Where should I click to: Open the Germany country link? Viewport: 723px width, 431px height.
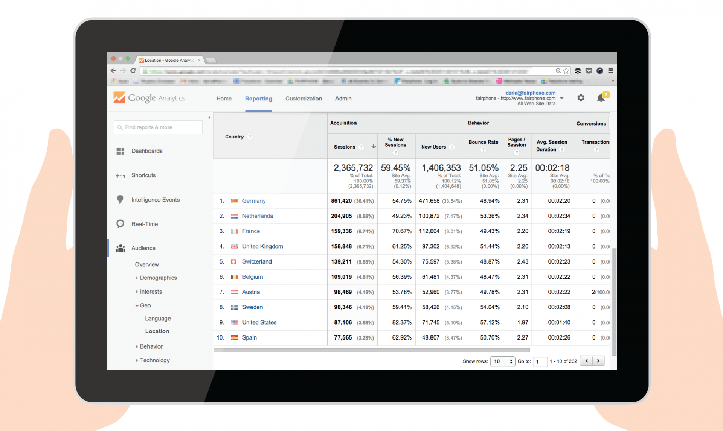tap(254, 201)
